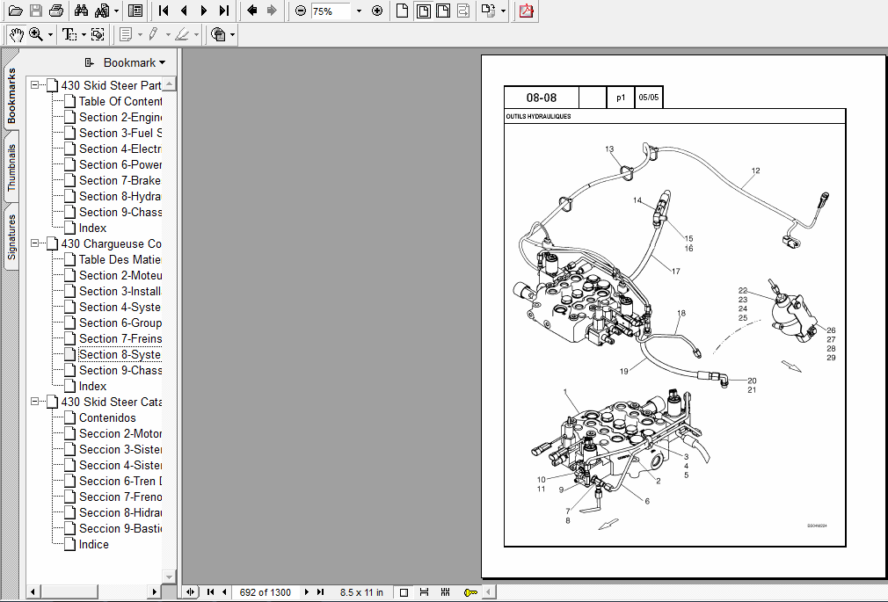The image size is (888, 602).
Task: Click the Reflow page icon
Action: 463,11
